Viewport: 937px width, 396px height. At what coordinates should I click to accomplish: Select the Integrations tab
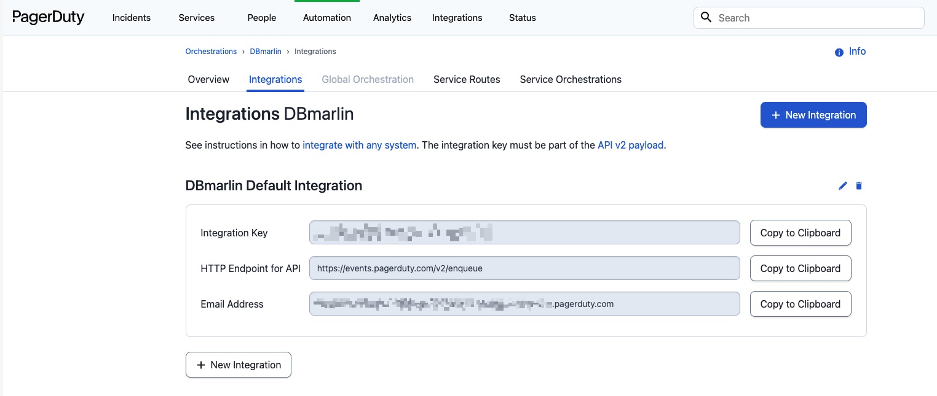[x=275, y=79]
